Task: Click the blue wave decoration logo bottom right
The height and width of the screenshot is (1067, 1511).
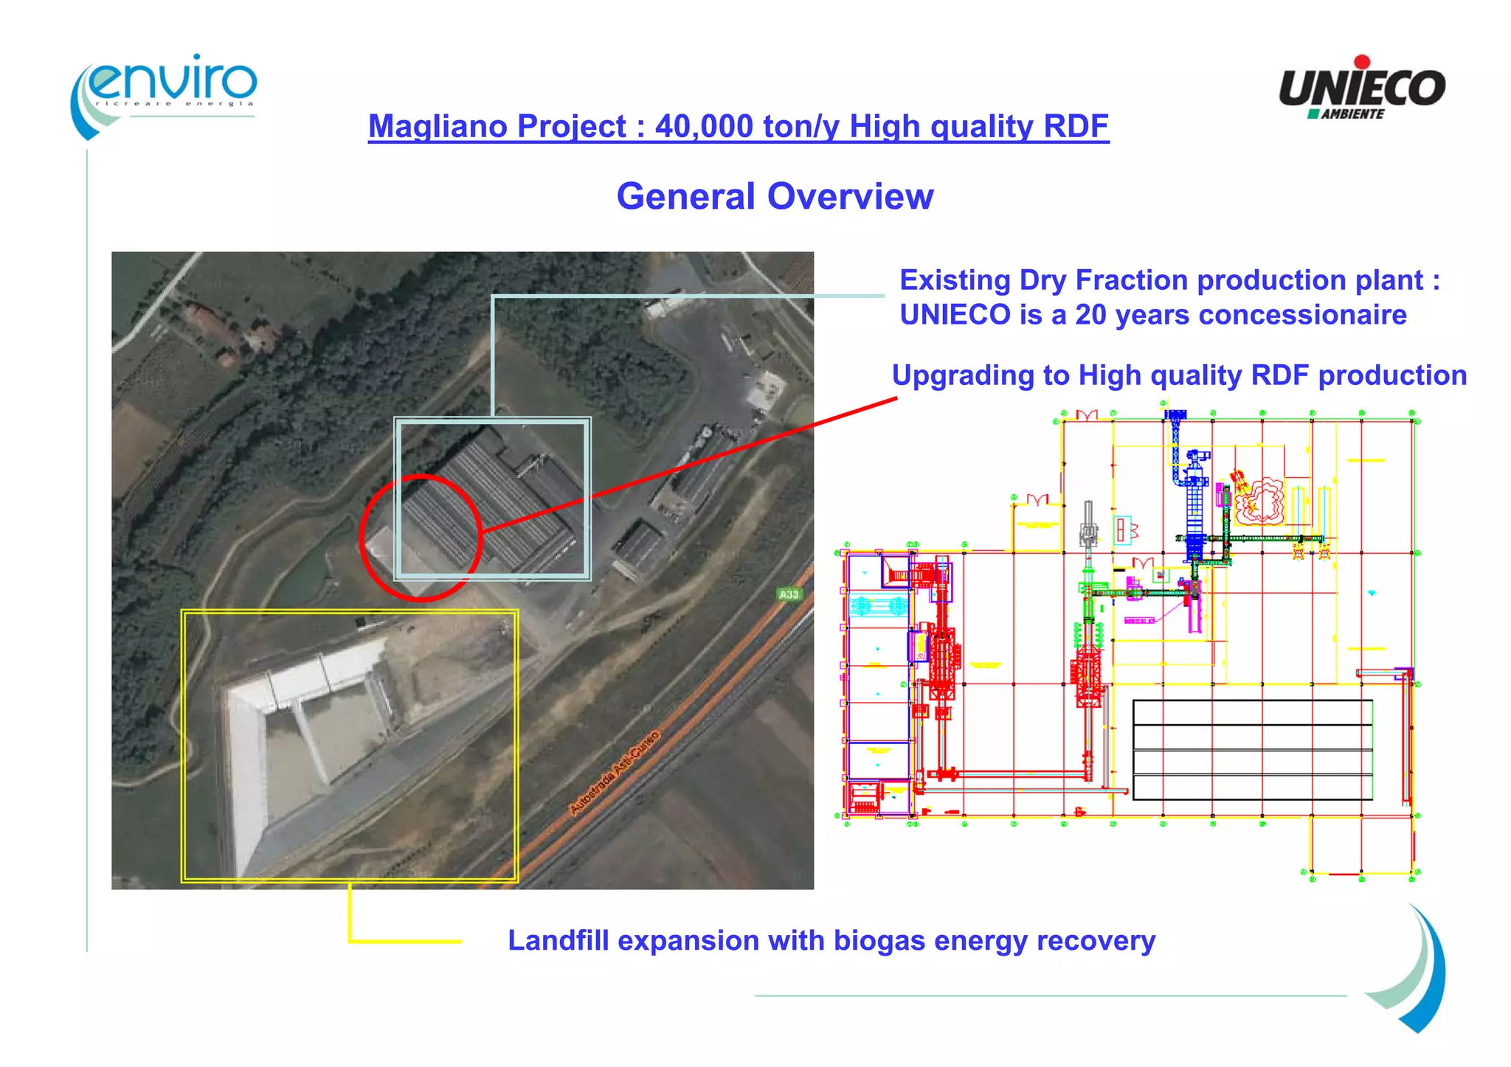Action: [1405, 967]
